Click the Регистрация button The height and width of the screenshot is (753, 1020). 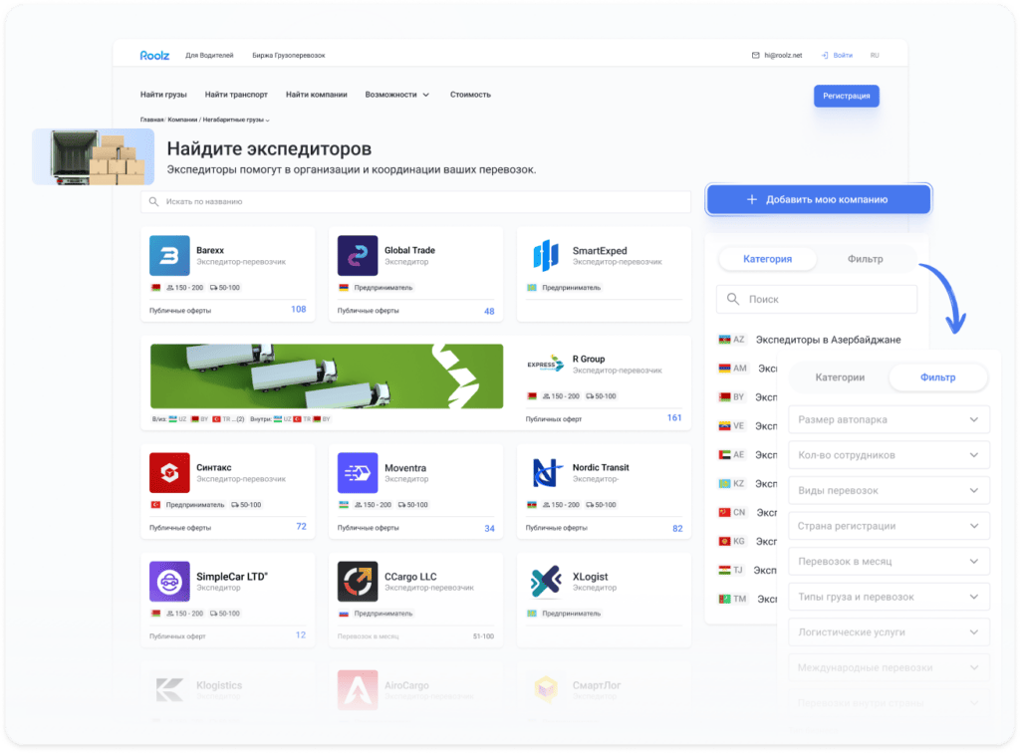coord(846,95)
